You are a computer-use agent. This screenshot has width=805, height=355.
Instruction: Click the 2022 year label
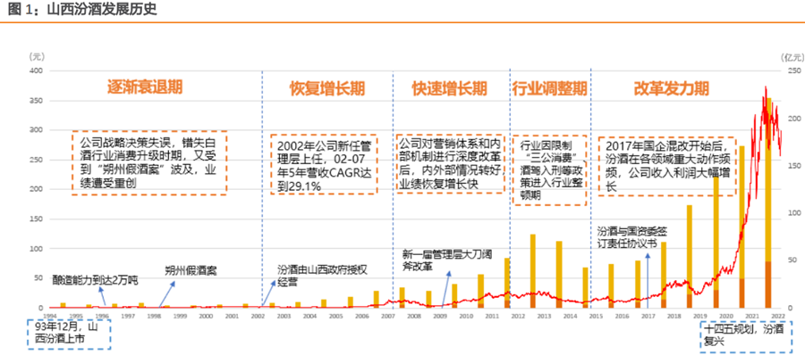778,317
